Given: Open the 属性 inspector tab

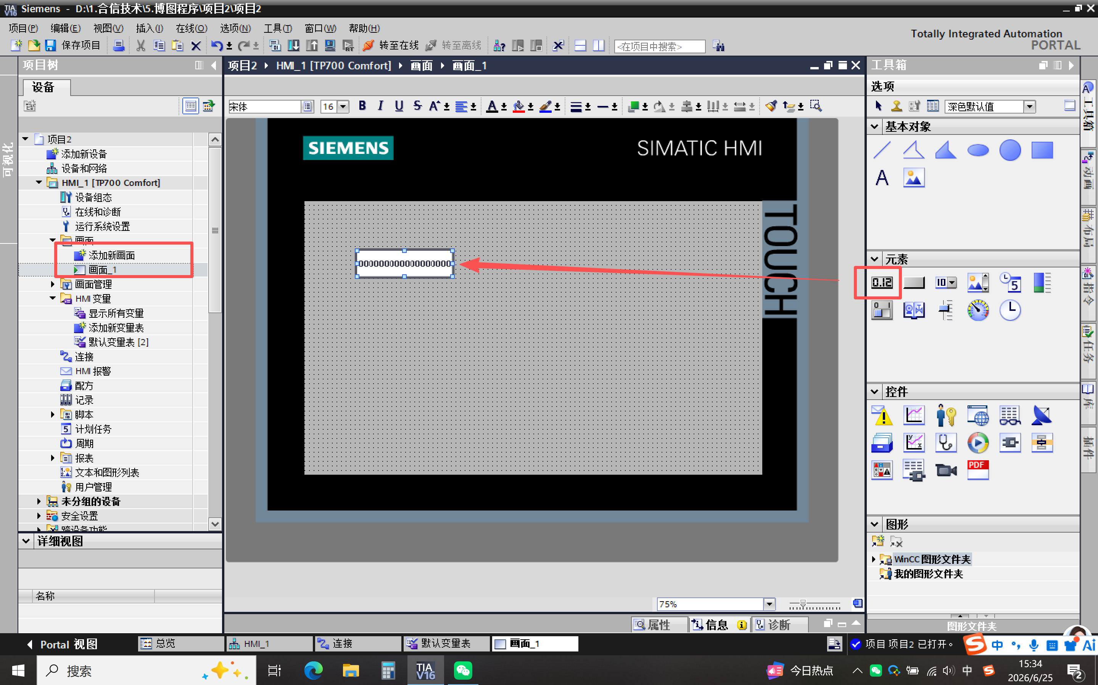Looking at the screenshot, I should (658, 625).
